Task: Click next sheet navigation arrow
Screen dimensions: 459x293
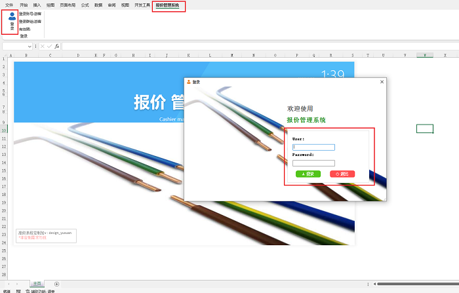Action: (x=17, y=284)
